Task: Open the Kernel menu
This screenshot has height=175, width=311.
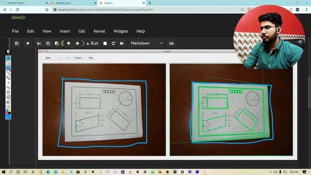Action: point(99,31)
